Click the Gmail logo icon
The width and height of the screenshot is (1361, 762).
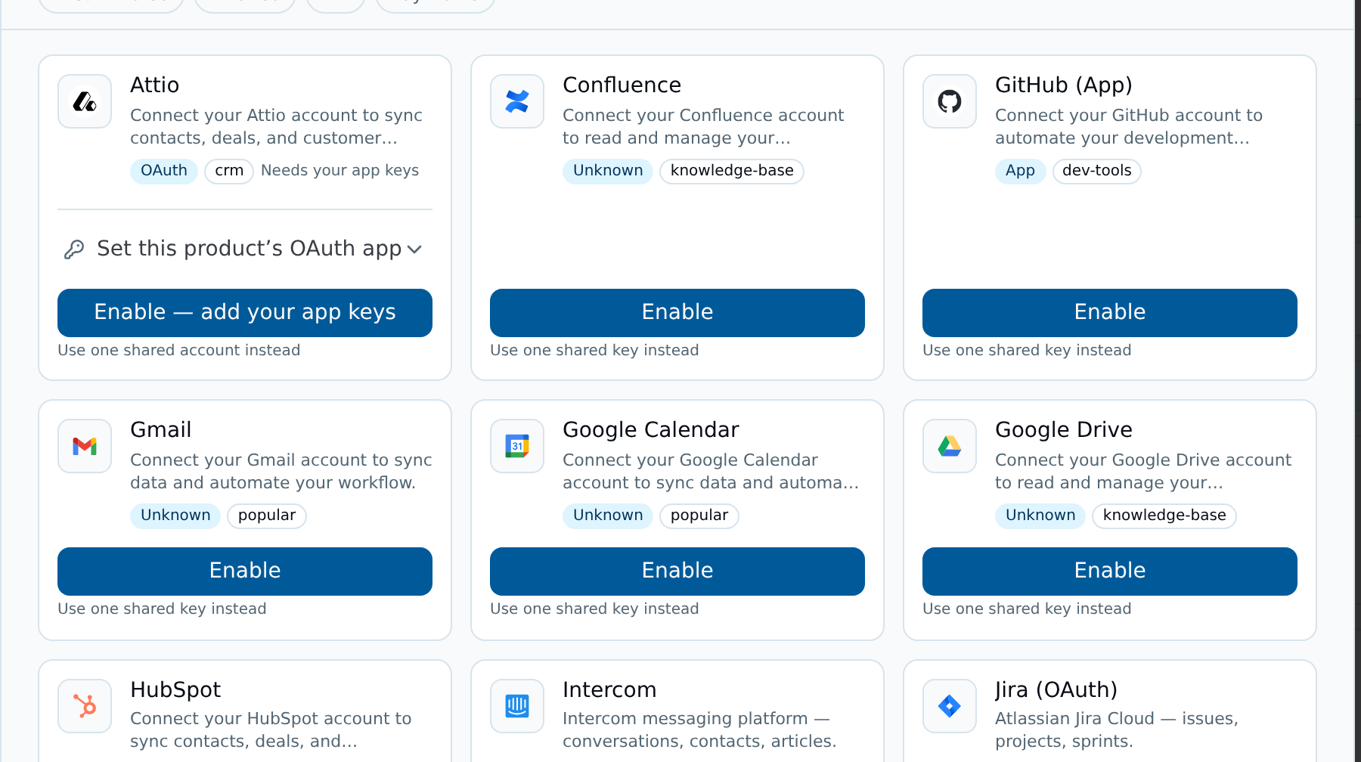click(x=85, y=446)
